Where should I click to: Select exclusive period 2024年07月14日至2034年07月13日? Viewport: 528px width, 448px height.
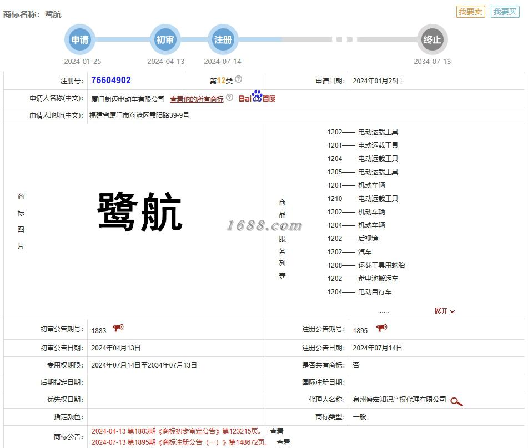click(144, 365)
